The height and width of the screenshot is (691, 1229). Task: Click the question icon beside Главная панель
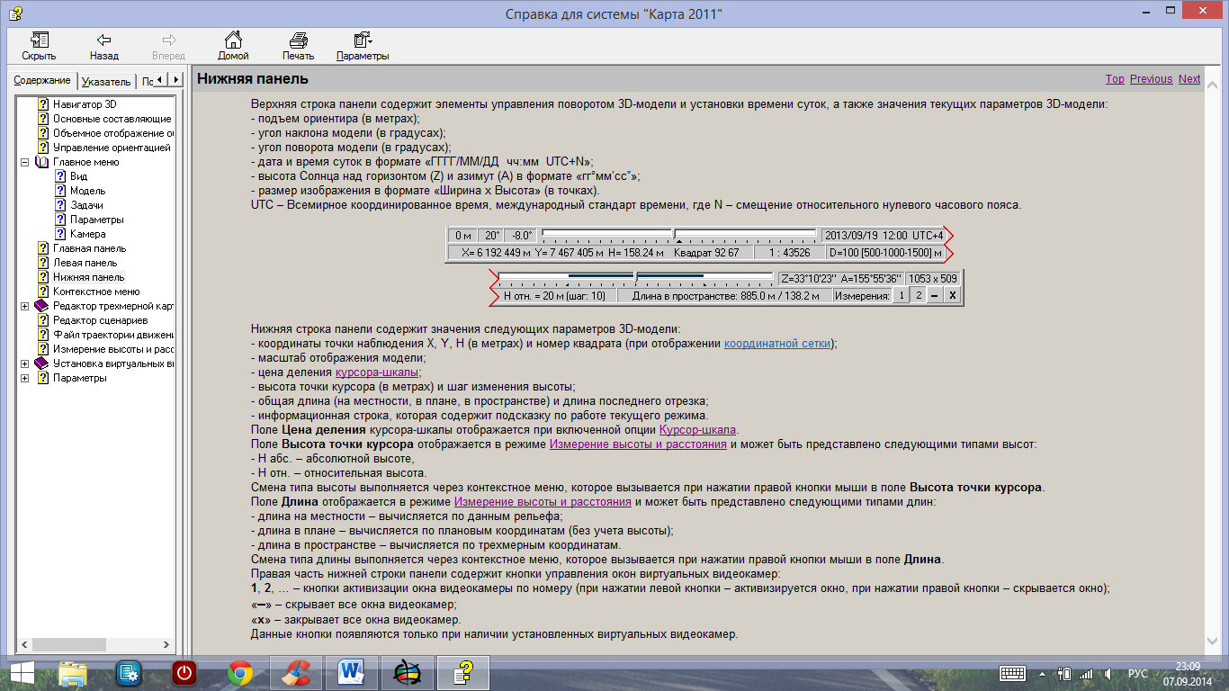(x=43, y=248)
